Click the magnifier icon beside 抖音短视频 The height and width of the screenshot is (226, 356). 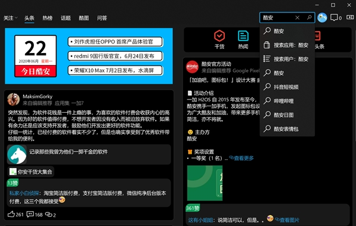tap(267, 87)
